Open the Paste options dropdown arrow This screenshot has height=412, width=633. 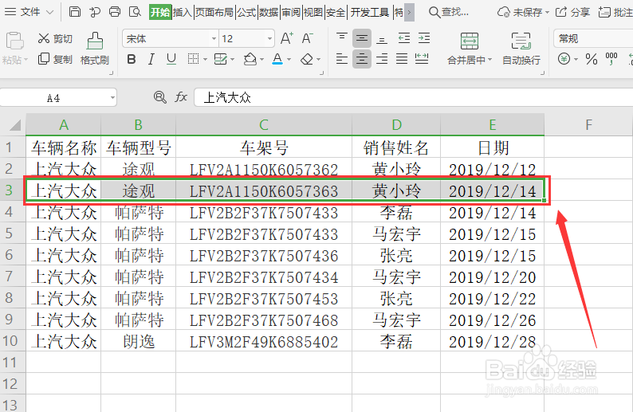point(26,60)
